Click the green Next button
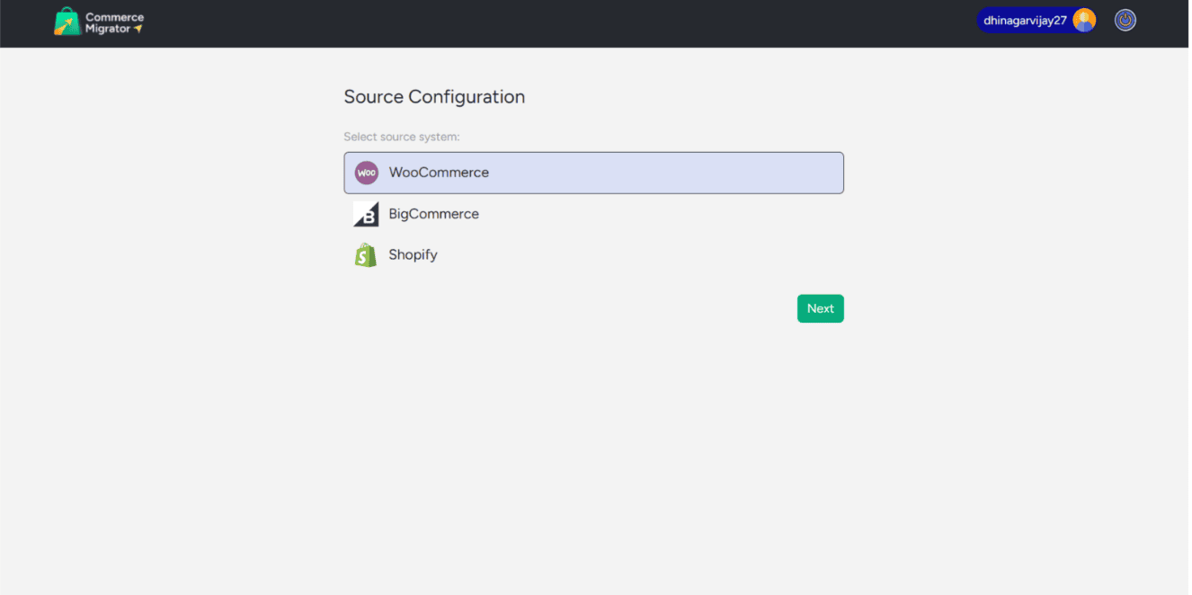The width and height of the screenshot is (1192, 595). point(820,308)
